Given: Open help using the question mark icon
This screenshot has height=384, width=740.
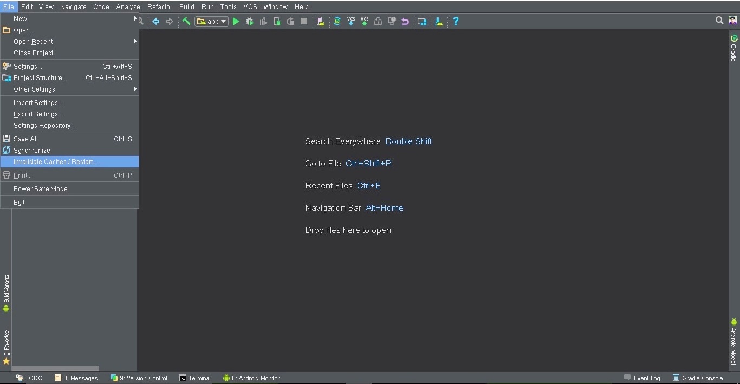Looking at the screenshot, I should click(x=456, y=22).
